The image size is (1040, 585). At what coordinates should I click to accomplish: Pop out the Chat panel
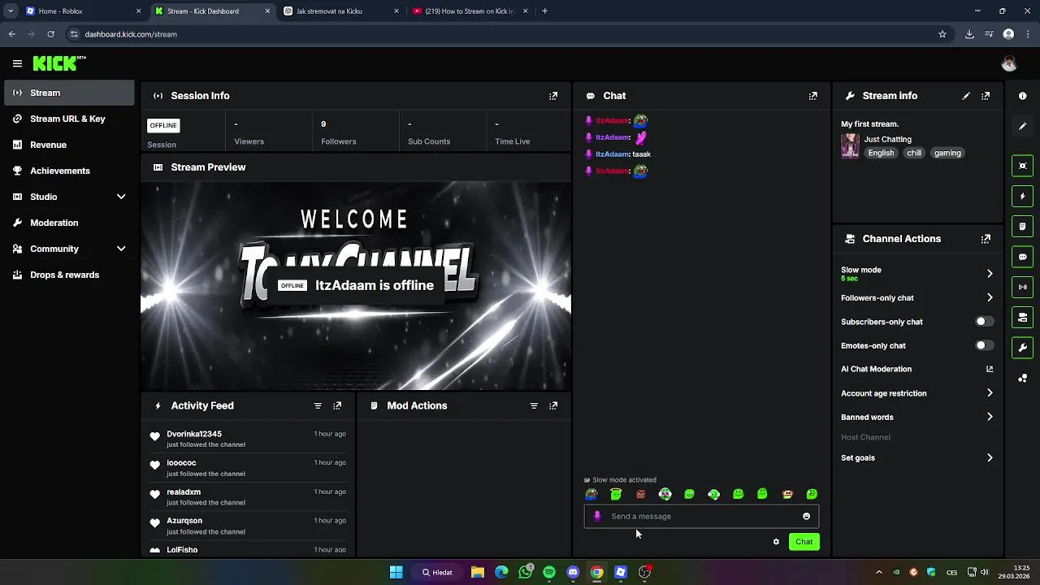812,96
